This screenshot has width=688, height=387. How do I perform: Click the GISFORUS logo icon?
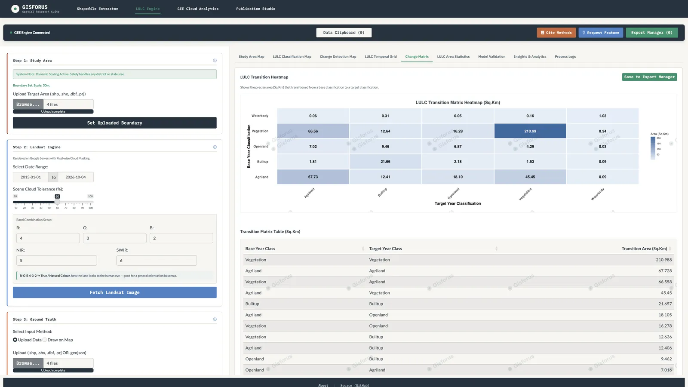(15, 9)
